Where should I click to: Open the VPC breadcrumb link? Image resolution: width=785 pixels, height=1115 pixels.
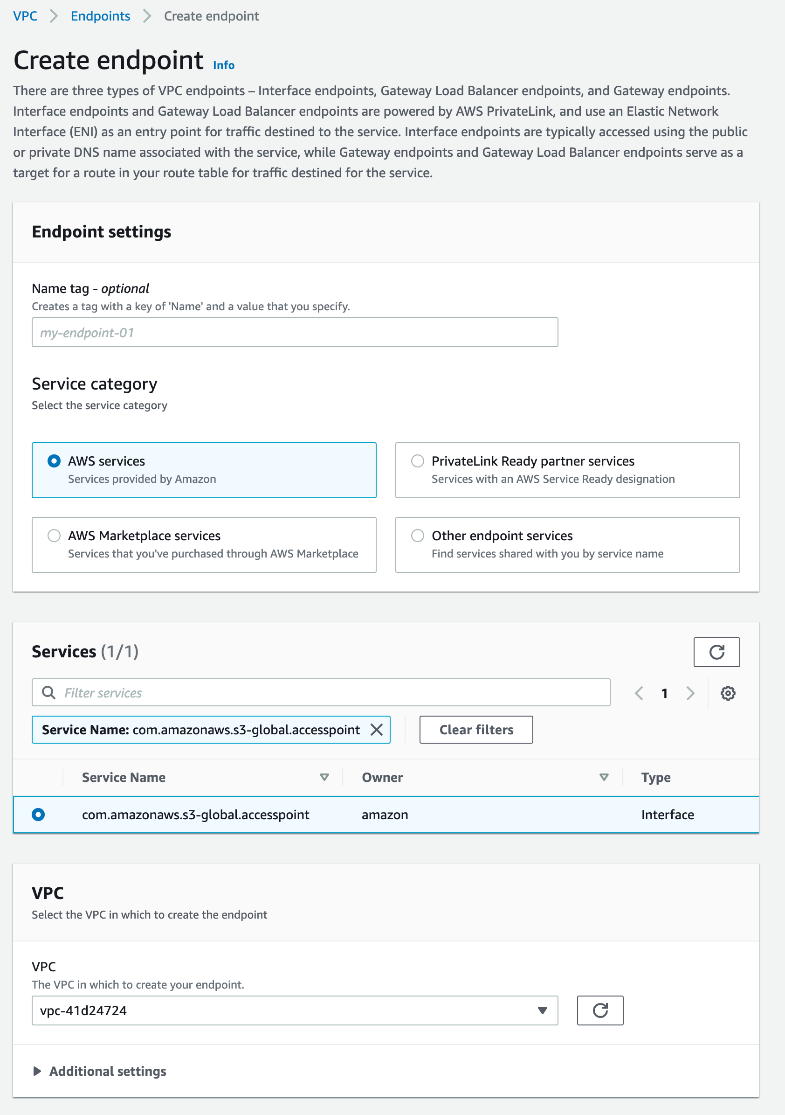click(26, 16)
